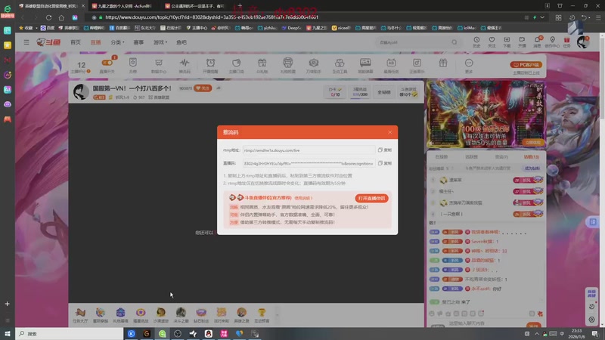This screenshot has height=340, width=605.
Task: Click the orange 关注 button beside the title
Action: pyautogui.click(x=203, y=88)
